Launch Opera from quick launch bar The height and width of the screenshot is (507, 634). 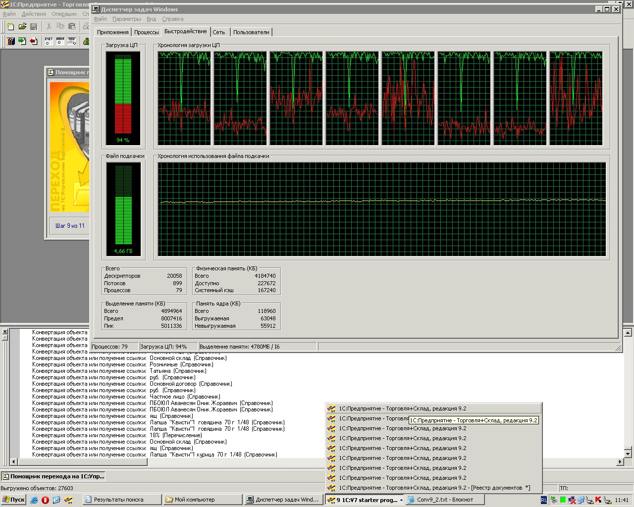pos(45,500)
